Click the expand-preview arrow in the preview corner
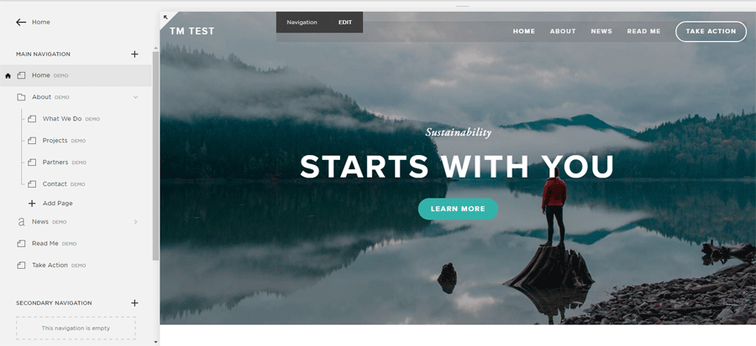This screenshot has height=346, width=756. 165,18
